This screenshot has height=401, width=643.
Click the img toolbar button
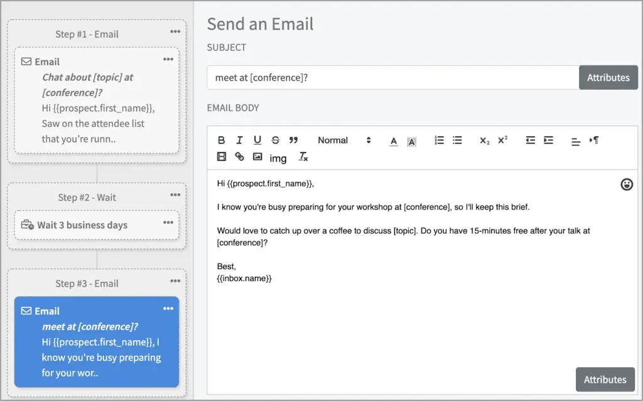pyautogui.click(x=278, y=158)
